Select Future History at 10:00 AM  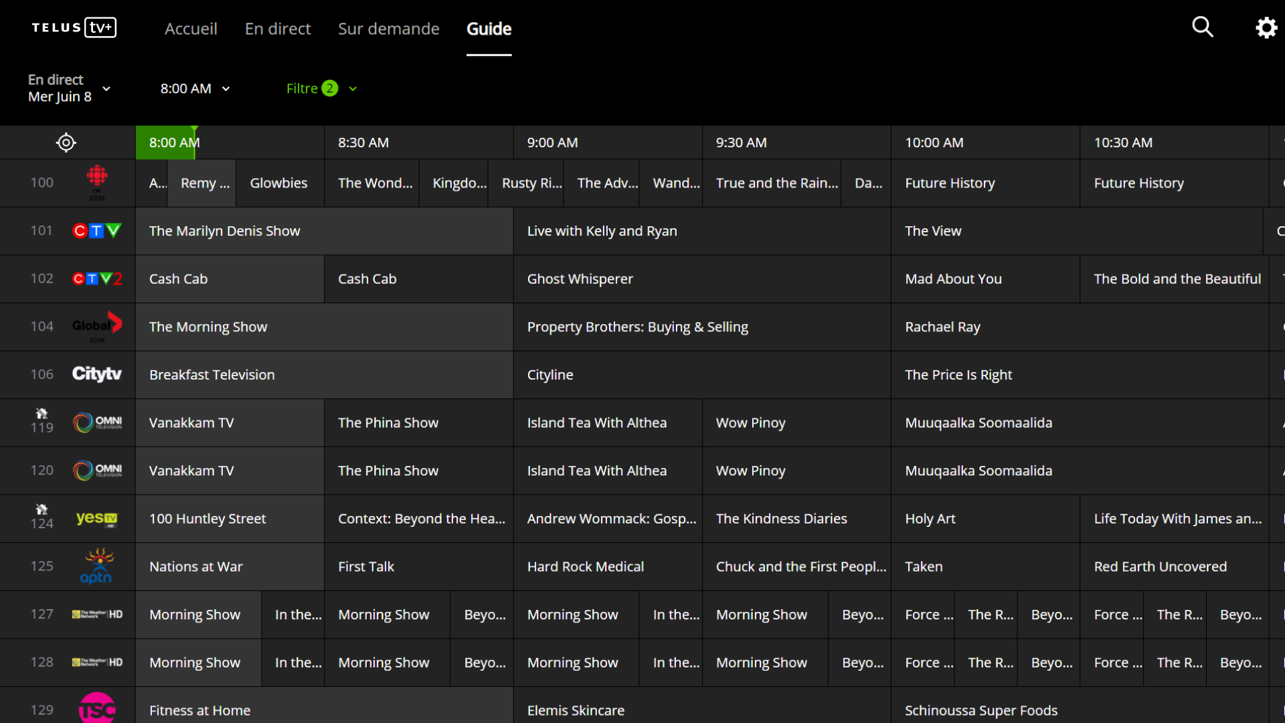(985, 183)
